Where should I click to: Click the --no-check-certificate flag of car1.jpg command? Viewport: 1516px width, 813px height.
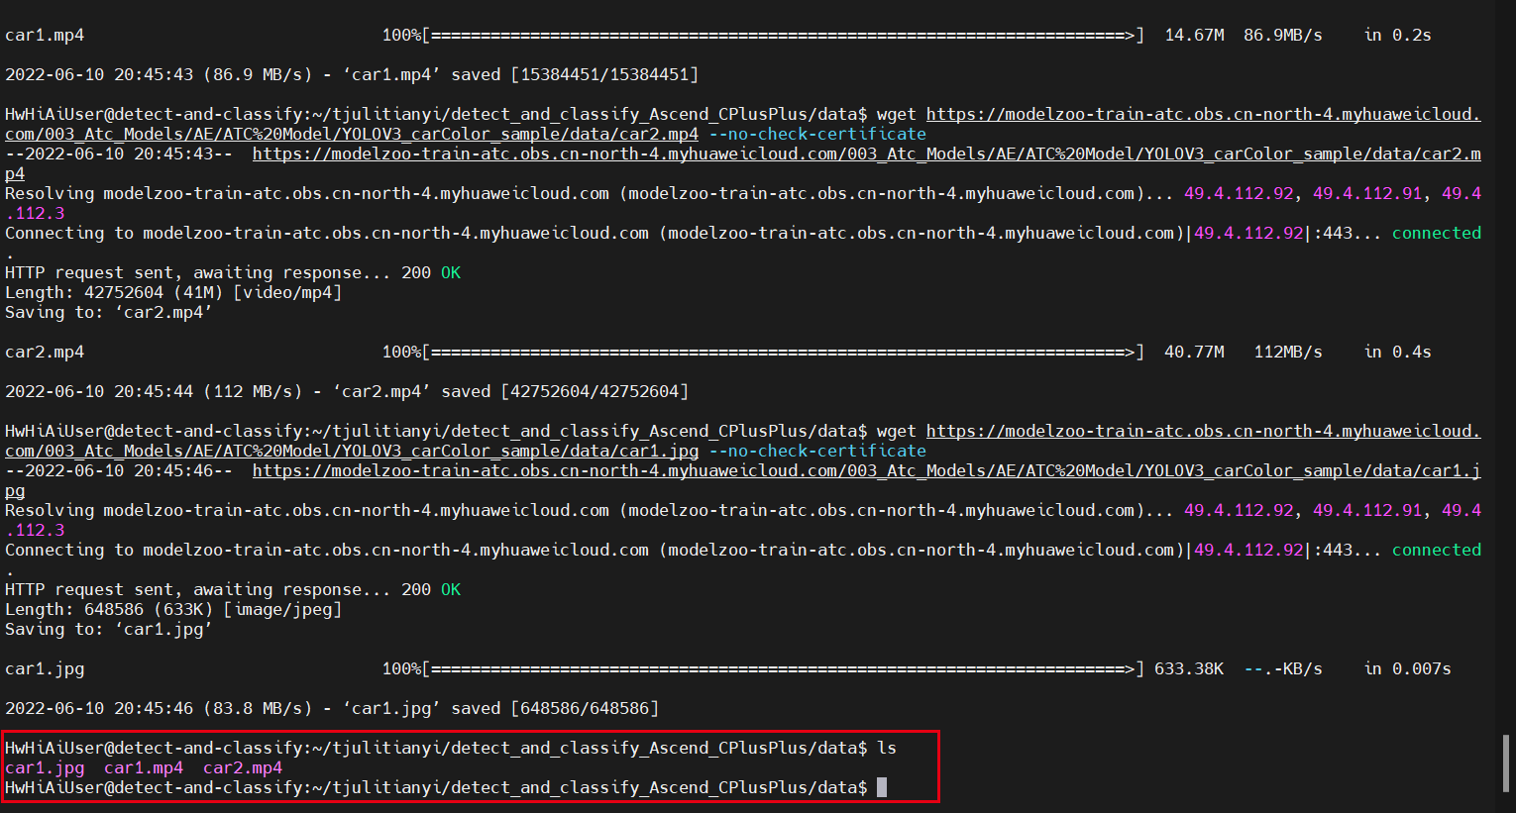coord(817,451)
